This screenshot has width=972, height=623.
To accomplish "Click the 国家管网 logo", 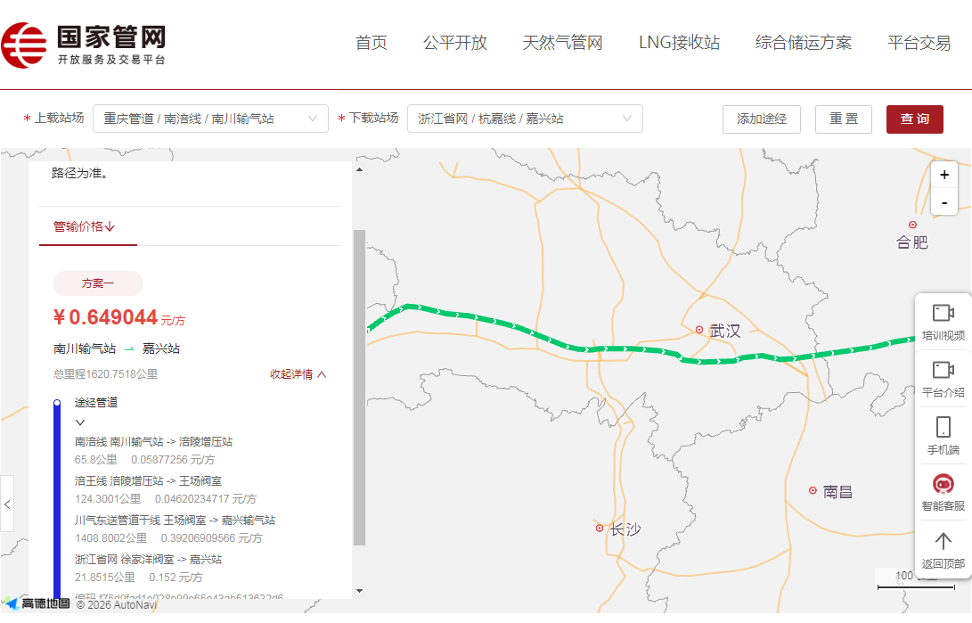I will pos(84,45).
